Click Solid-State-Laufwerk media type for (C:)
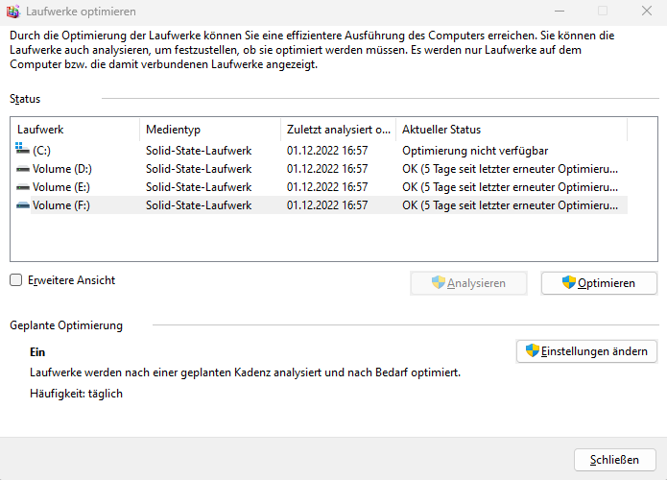Image resolution: width=667 pixels, height=480 pixels. pos(199,151)
